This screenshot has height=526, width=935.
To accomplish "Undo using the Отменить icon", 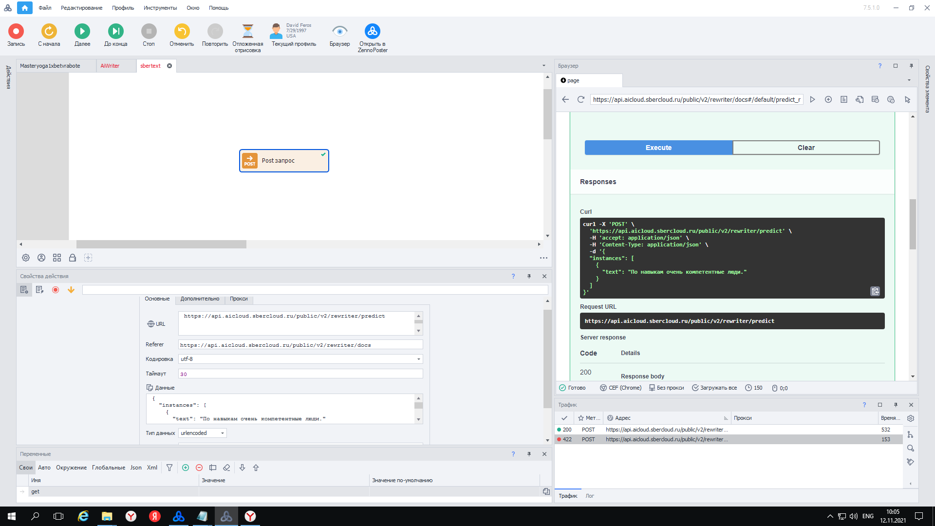I will (182, 31).
